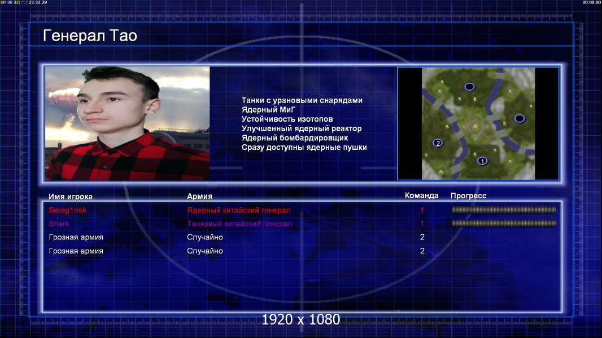Click 'Случайно' in first Грозная армия row

click(x=205, y=237)
